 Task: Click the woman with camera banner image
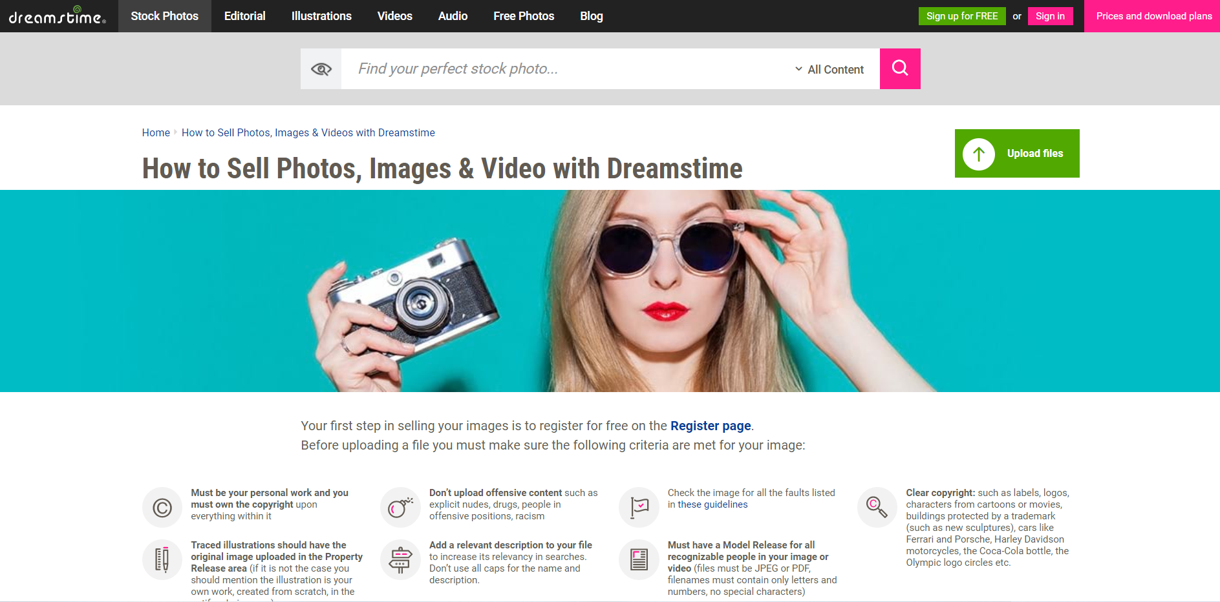pyautogui.click(x=610, y=291)
